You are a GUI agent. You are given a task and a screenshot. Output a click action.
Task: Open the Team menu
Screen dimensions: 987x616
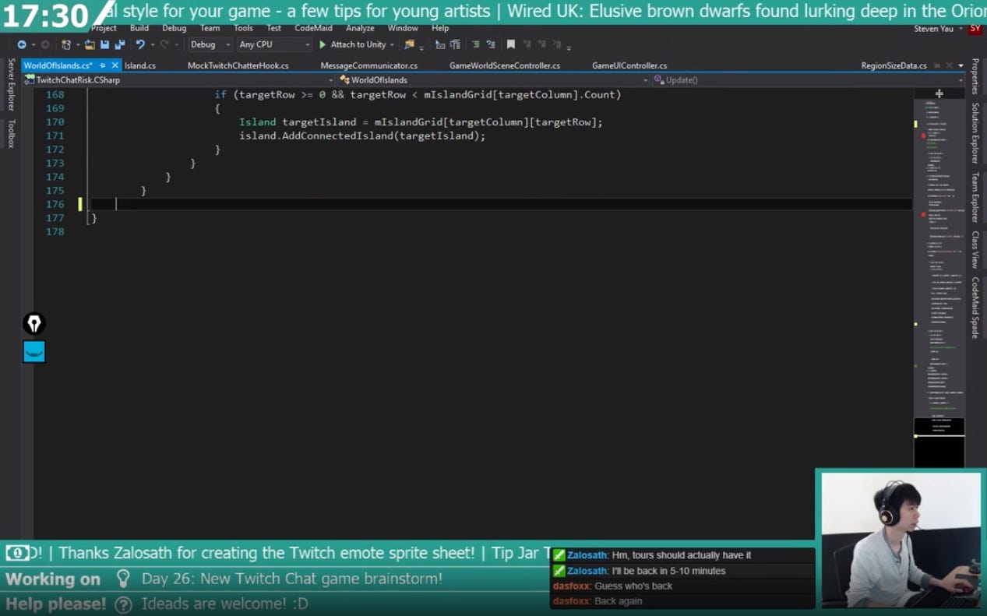click(x=210, y=28)
